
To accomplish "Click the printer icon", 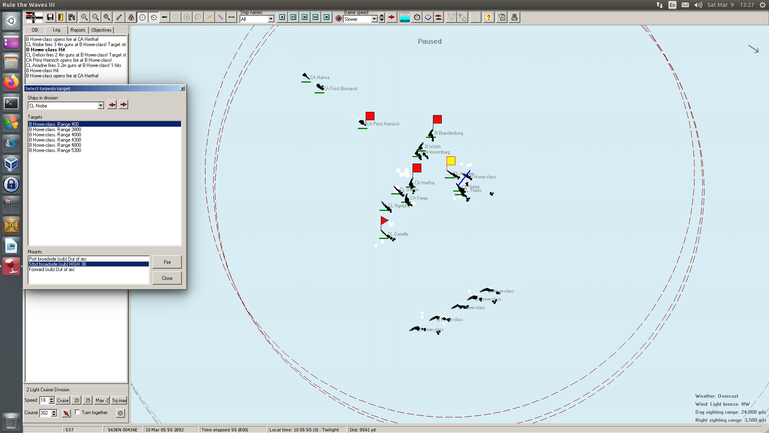I will (x=514, y=17).
